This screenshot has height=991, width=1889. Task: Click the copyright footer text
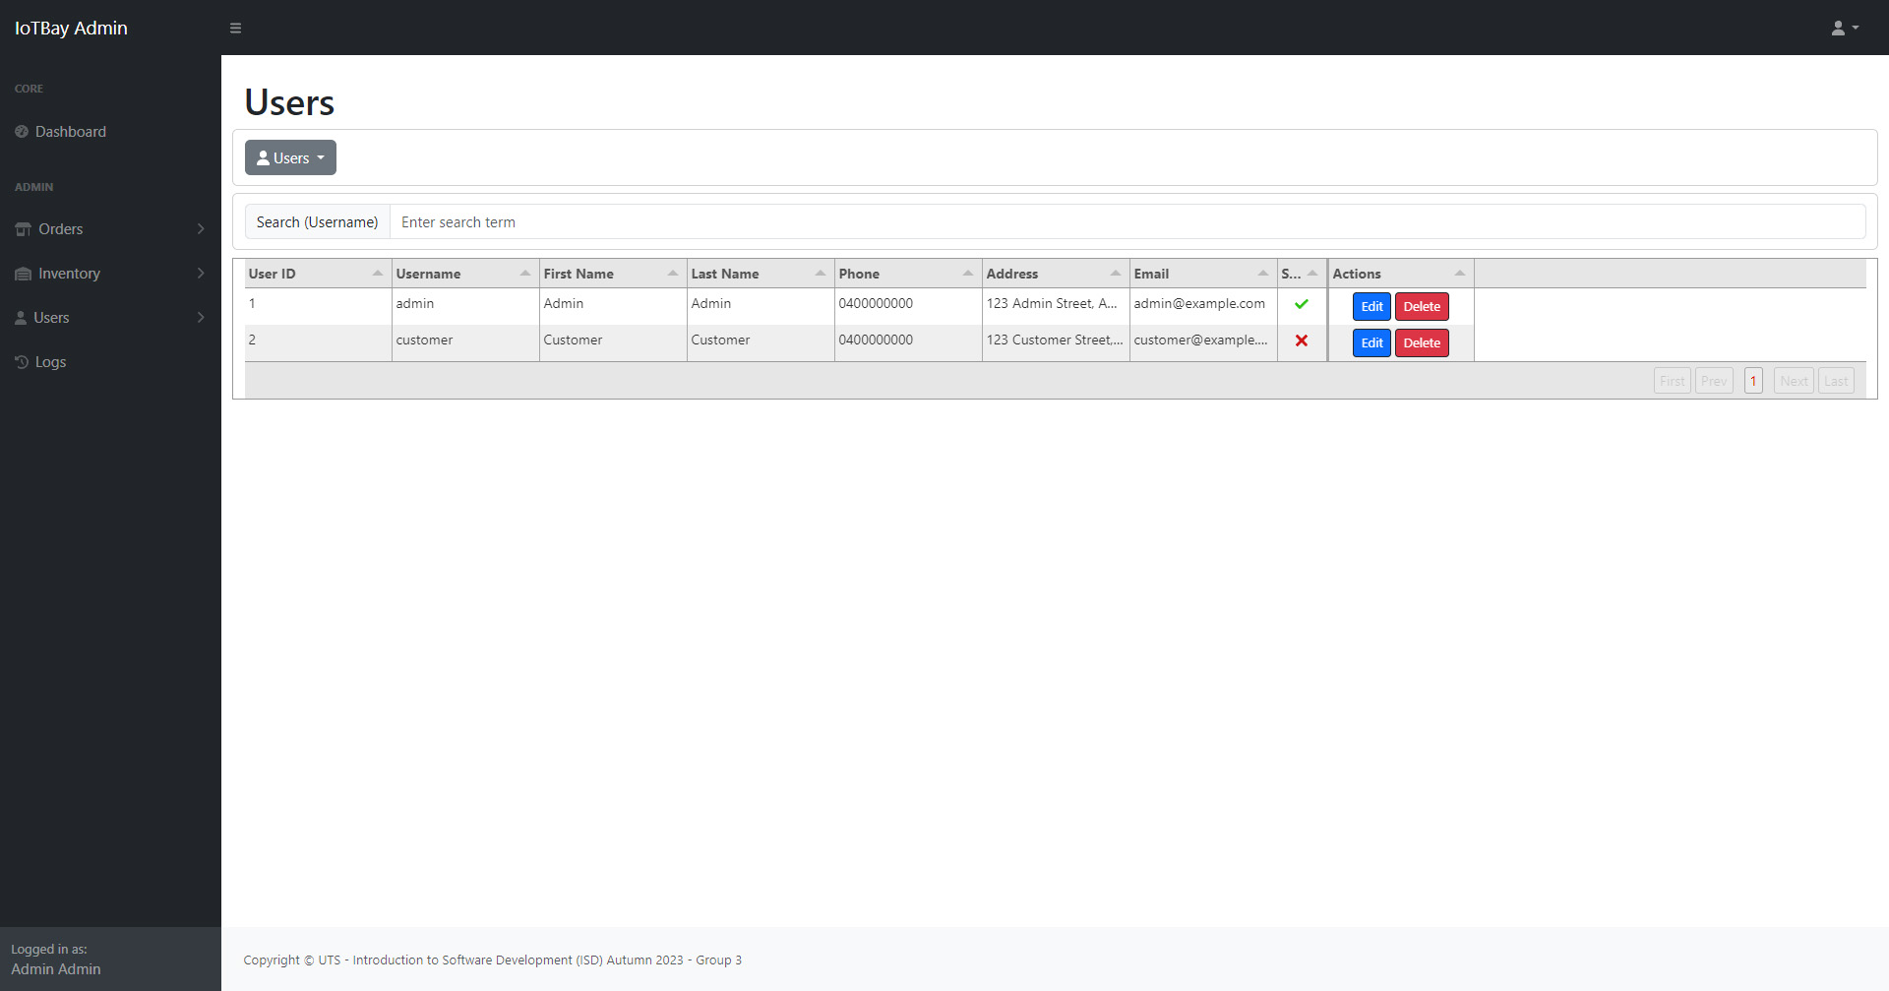click(493, 960)
